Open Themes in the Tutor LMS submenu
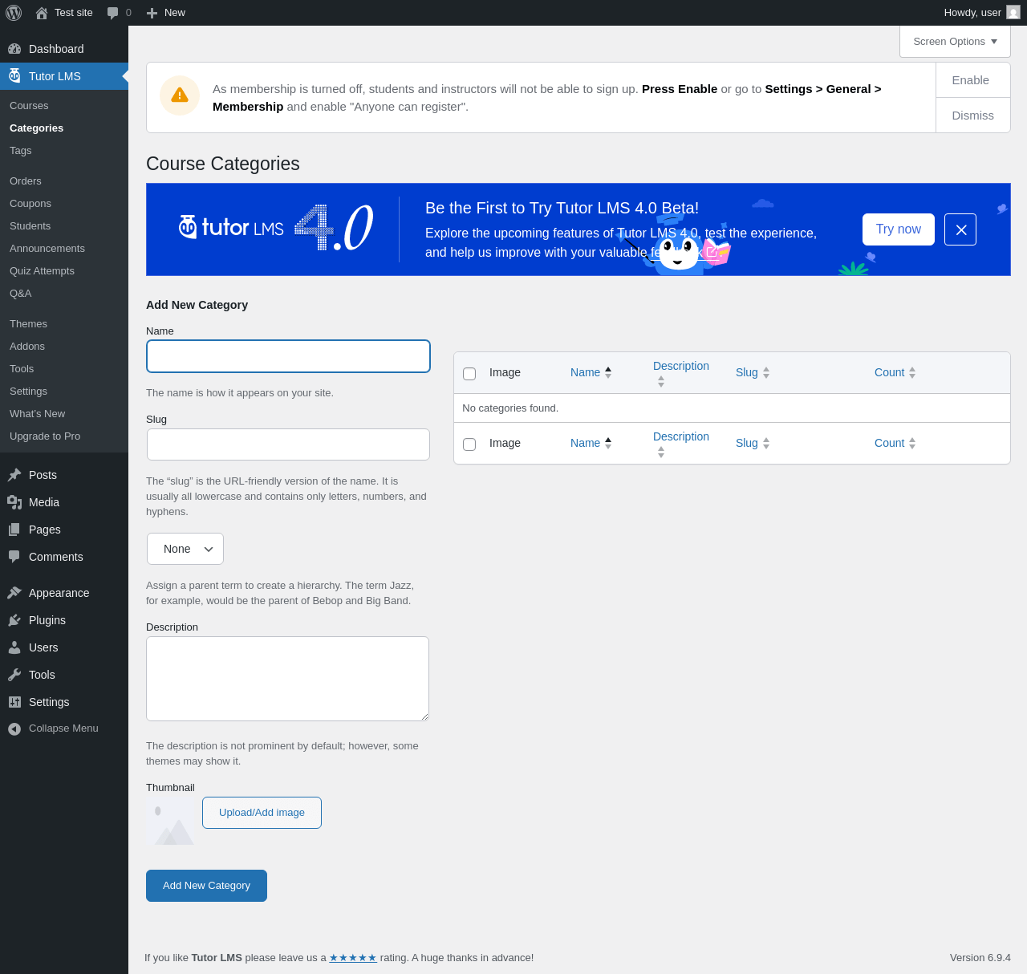 click(28, 324)
